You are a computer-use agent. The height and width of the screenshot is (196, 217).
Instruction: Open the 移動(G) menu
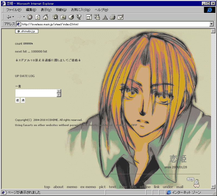(61, 10)
